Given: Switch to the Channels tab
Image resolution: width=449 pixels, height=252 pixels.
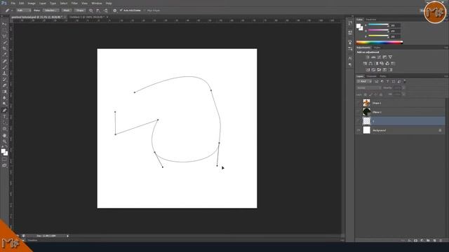Looking at the screenshot, I should [x=371, y=76].
